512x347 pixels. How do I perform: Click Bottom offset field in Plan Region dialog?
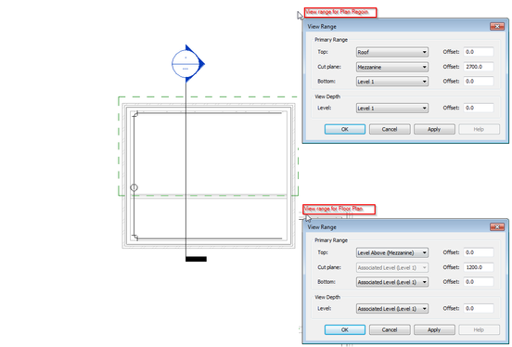pyautogui.click(x=479, y=82)
